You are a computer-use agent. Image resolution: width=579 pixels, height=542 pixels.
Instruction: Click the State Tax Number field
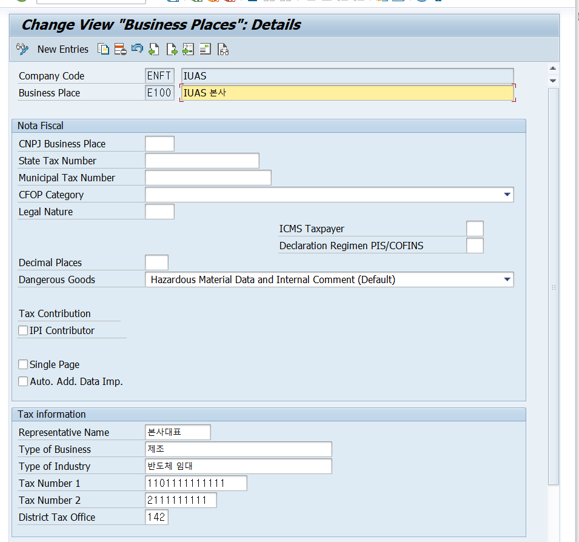[202, 161]
